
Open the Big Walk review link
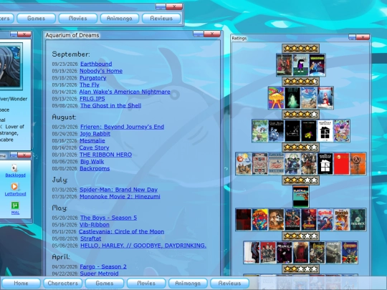point(92,162)
